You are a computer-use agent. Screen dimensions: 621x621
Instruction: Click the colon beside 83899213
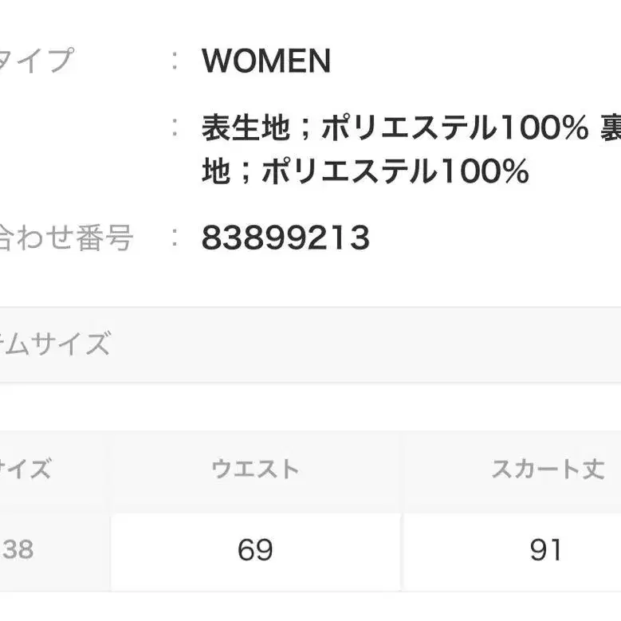[175, 238]
